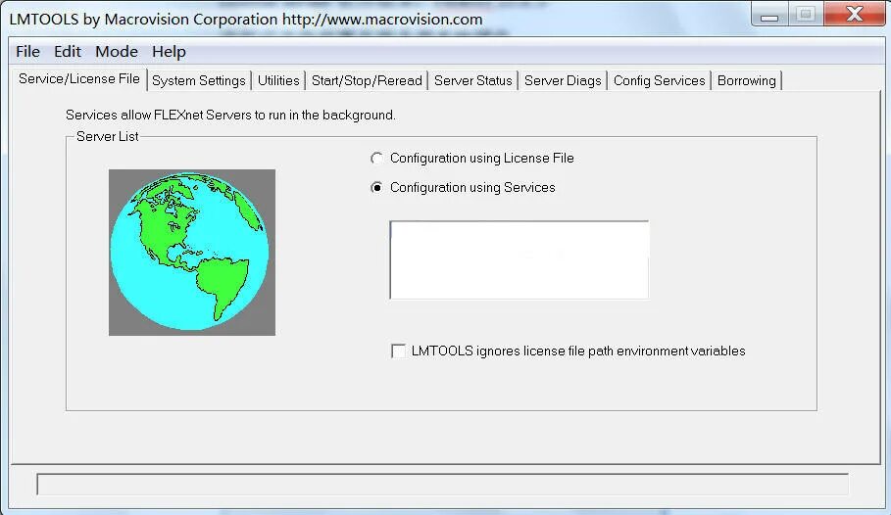Switch to the Config Services tab
891x515 pixels.
point(659,80)
